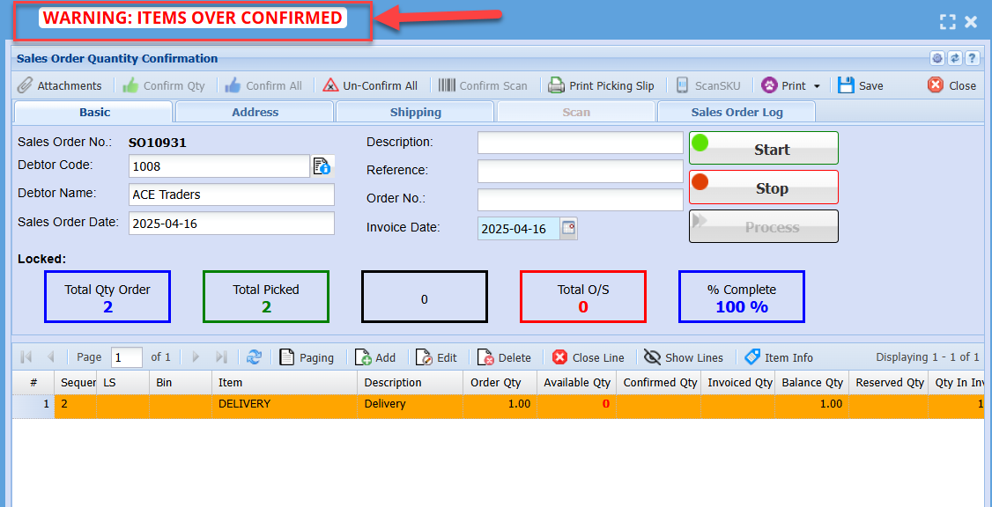This screenshot has width=992, height=507.
Task: Click the panel refresh icon in header
Action: coord(955,58)
